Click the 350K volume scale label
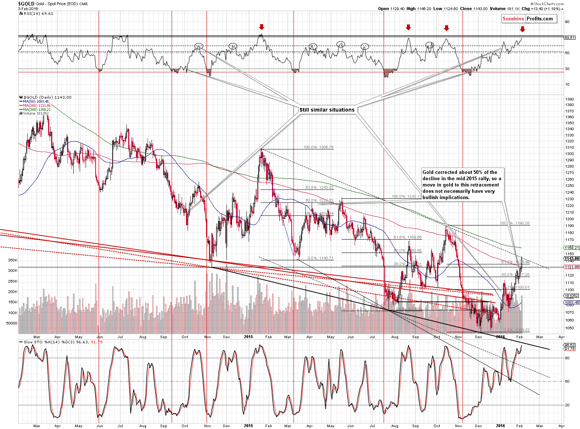Image resolution: width=580 pixels, height=429 pixels. [x=13, y=260]
